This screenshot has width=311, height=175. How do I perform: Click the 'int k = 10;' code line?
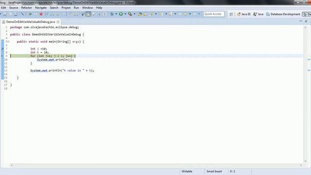pos(39,52)
